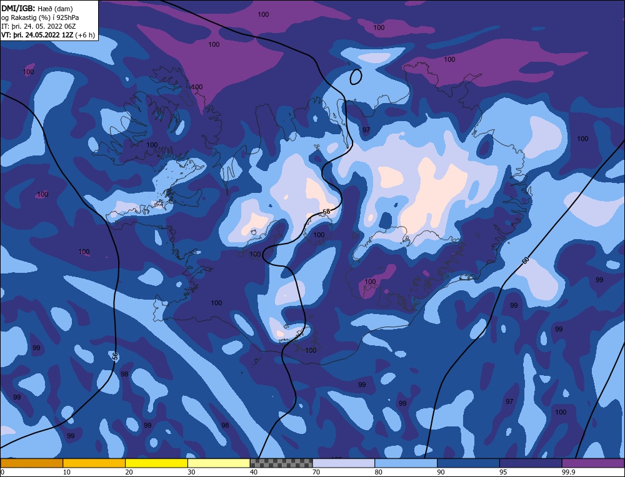Viewport: 625px width, 477px height.
Task: Click the purple 99.9+ legend swatch
Action: [593, 463]
